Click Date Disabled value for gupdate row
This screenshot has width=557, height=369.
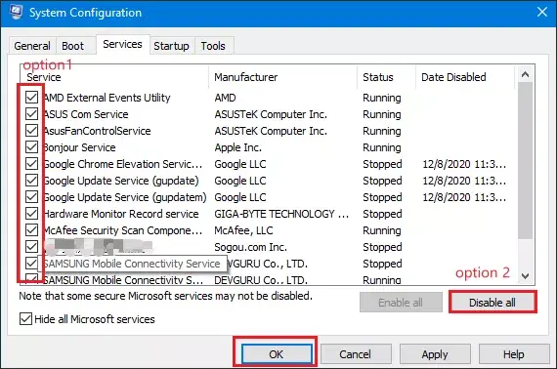pyautogui.click(x=464, y=181)
